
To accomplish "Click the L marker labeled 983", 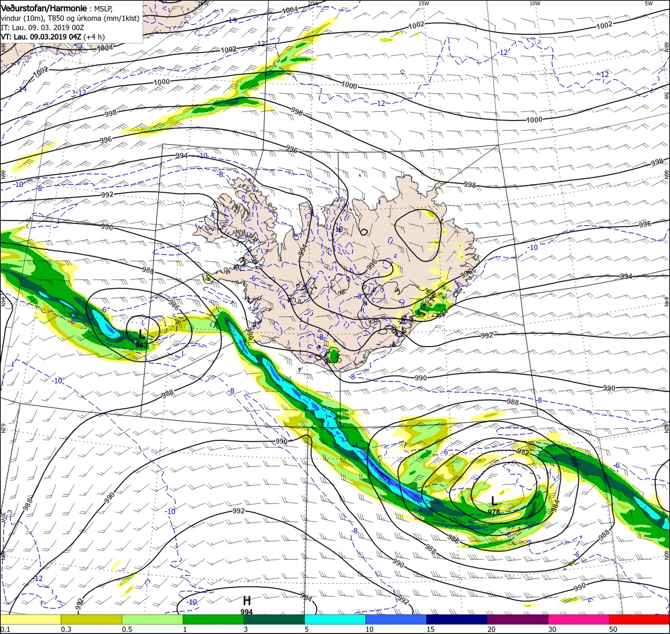I will (x=141, y=334).
